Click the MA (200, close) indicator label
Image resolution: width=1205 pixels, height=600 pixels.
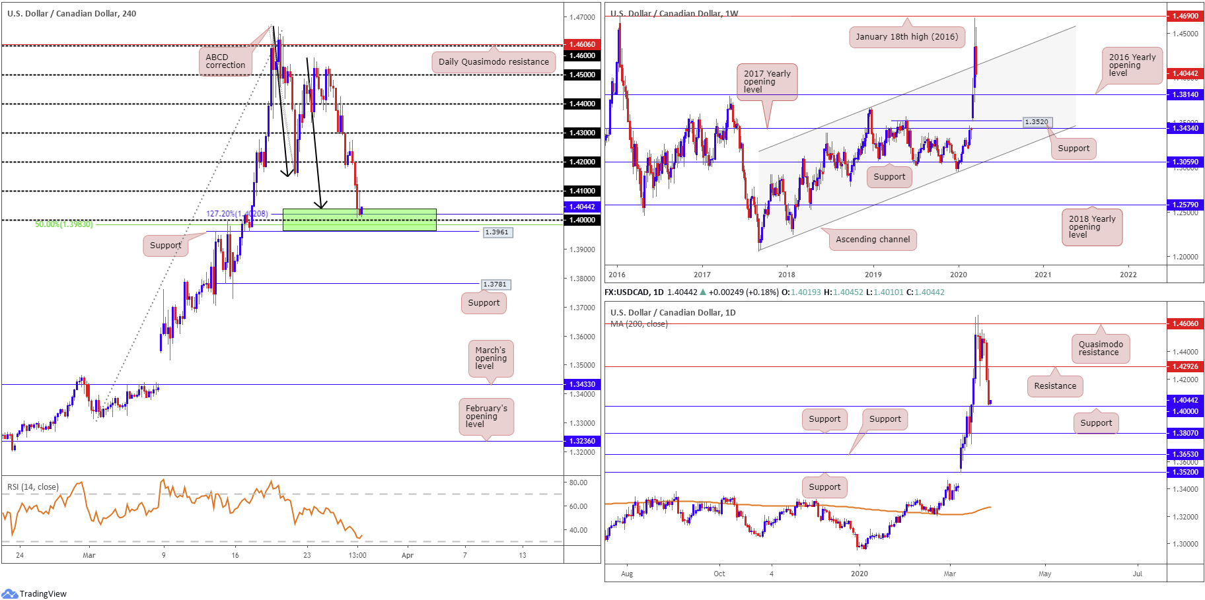click(639, 324)
